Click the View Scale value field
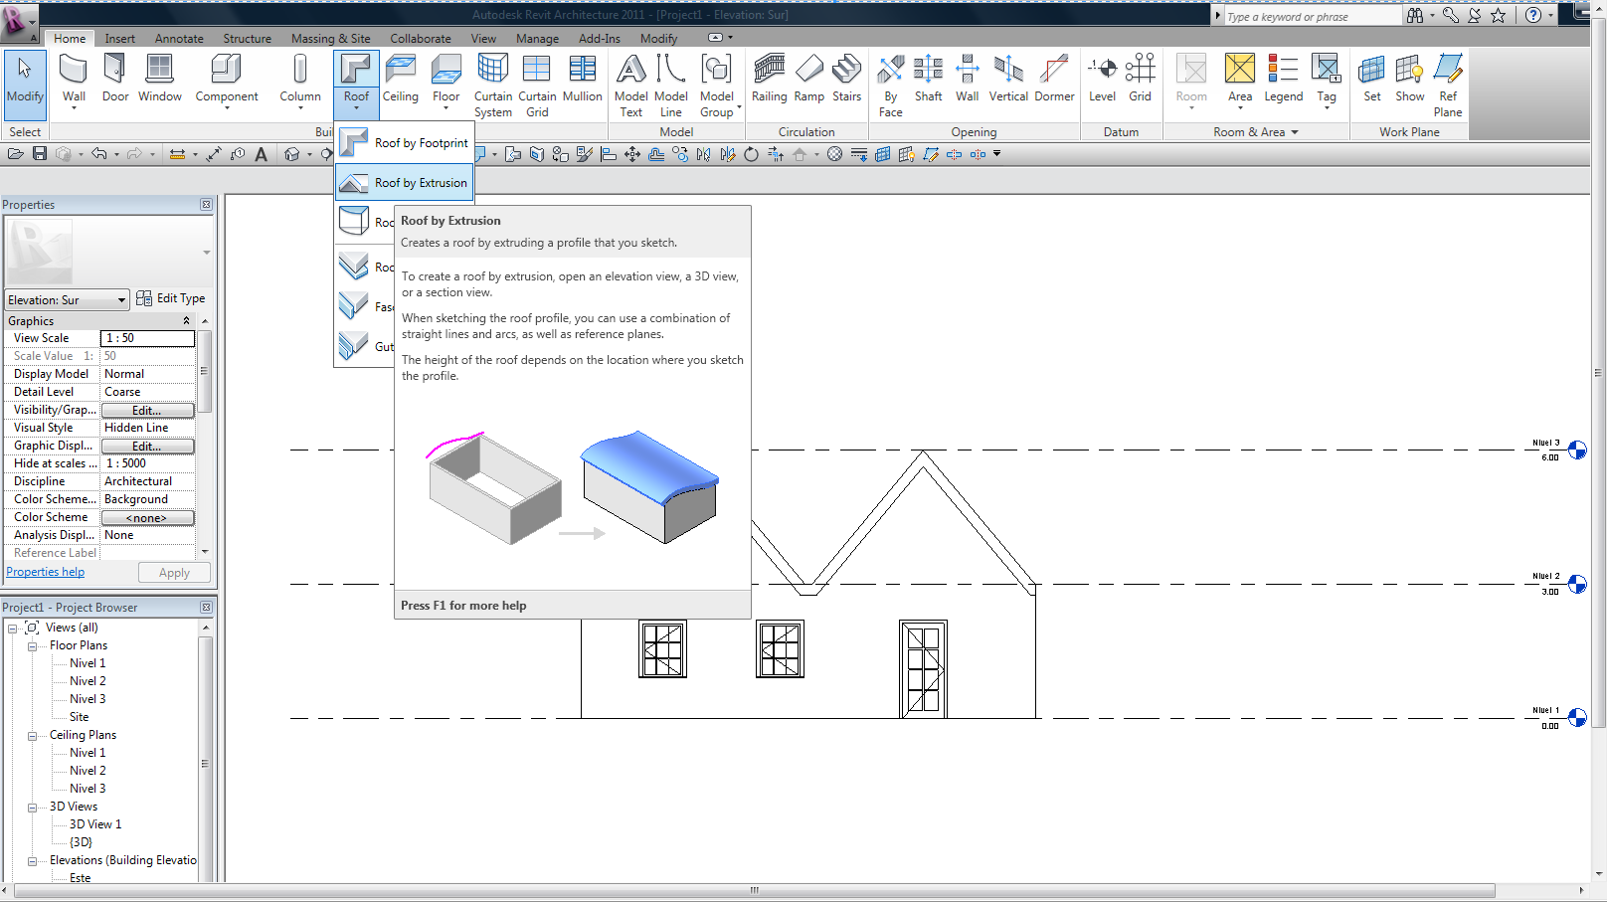Image resolution: width=1607 pixels, height=902 pixels. [x=147, y=339]
